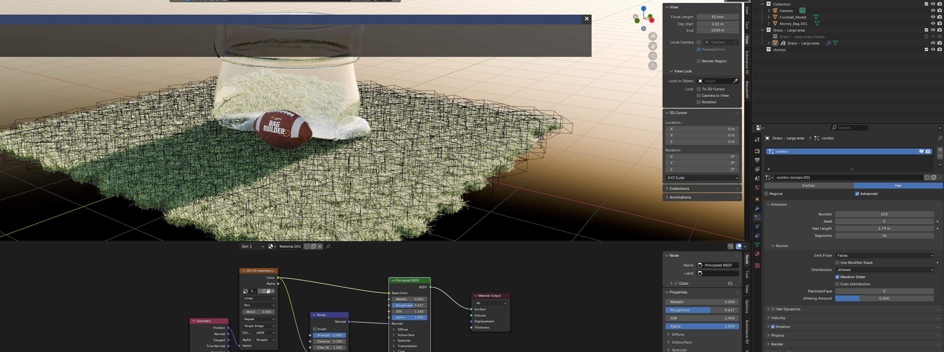
Task: Pin the Material.001 node tree
Action: point(328,246)
